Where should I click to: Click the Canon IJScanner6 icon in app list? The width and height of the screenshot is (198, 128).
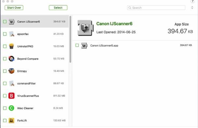point(12,22)
